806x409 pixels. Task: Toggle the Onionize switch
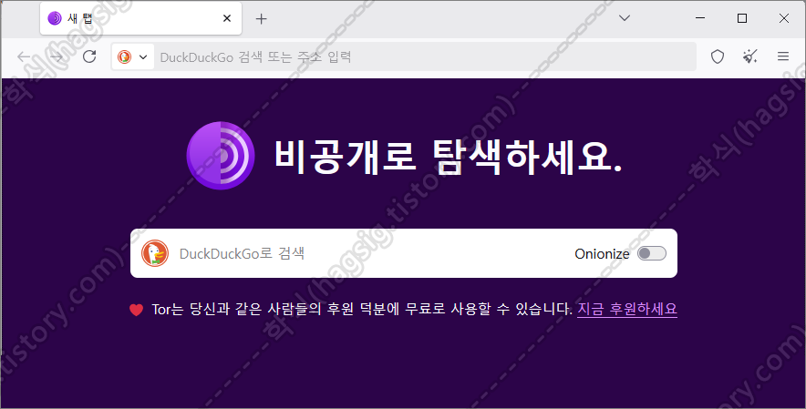click(x=652, y=253)
